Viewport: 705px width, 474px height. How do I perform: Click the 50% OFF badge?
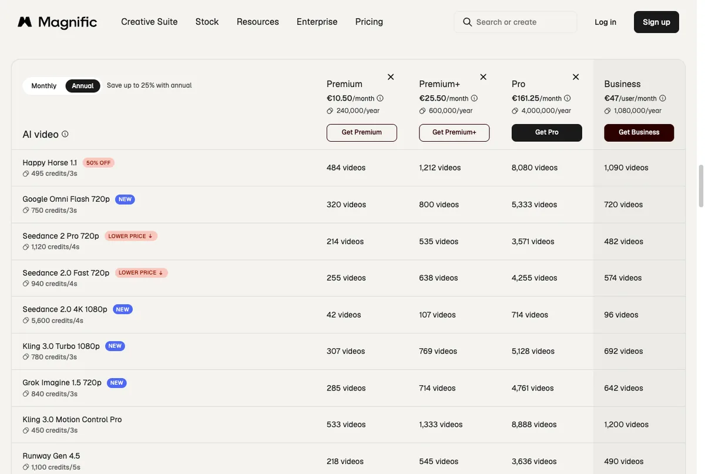tap(99, 163)
